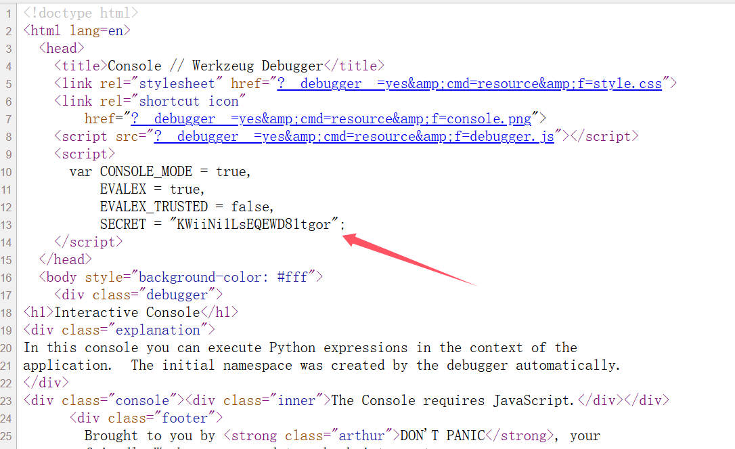Image resolution: width=735 pixels, height=449 pixels.
Task: Click line number 18 in gutter
Action: coord(6,313)
